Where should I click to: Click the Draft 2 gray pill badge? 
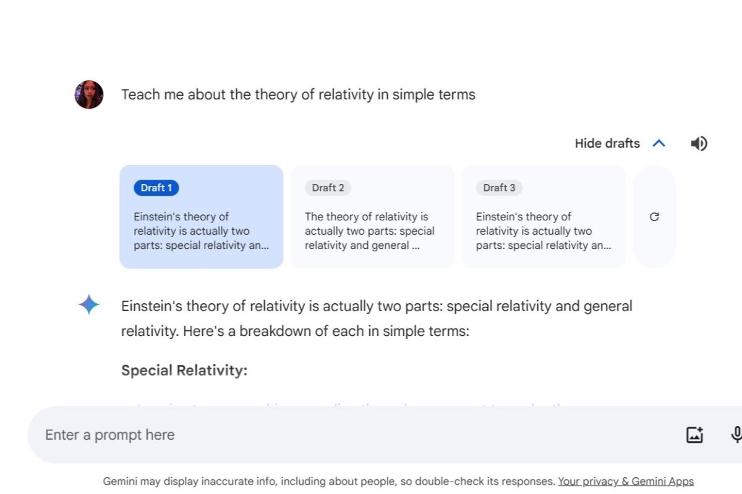point(328,188)
